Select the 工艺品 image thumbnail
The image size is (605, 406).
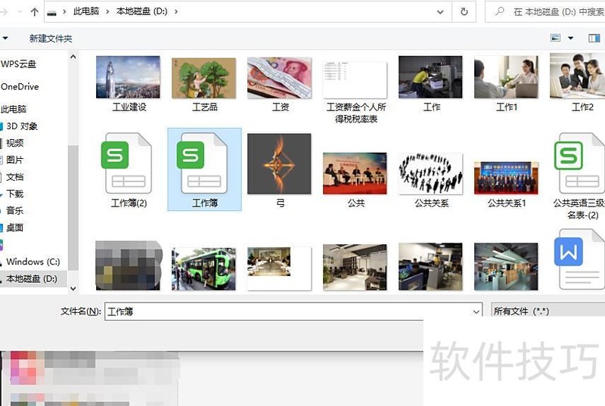click(204, 83)
